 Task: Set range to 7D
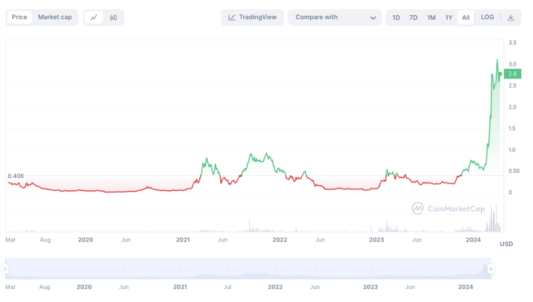413,17
